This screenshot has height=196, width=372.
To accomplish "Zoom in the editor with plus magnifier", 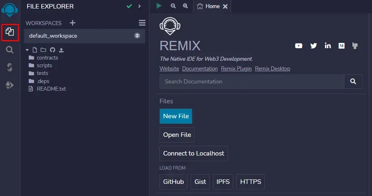I will [x=185, y=6].
